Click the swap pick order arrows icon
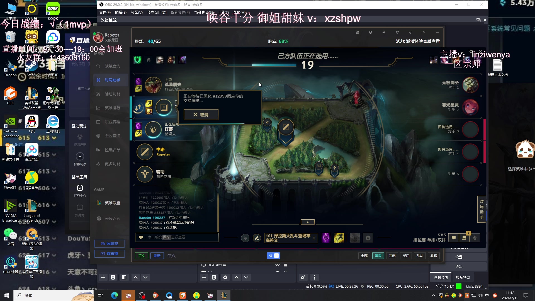 (x=138, y=107)
